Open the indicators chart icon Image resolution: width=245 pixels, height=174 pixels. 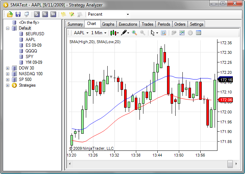[182, 33]
